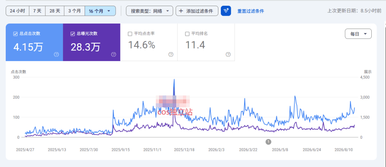
Task: Click the 2025/12/18 axis date label
Action: point(184,150)
